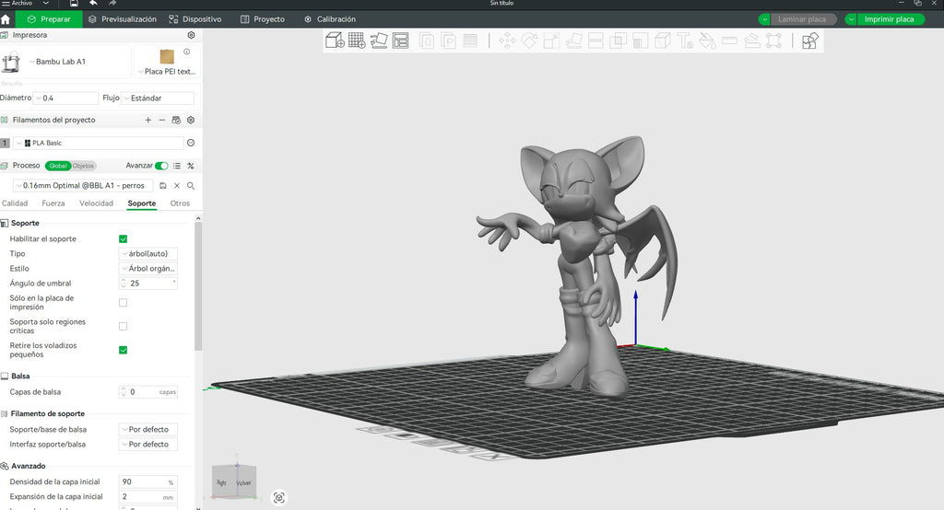Open the Flujo Estándar dropdown
Viewport: 944px width, 510px height.
point(158,98)
